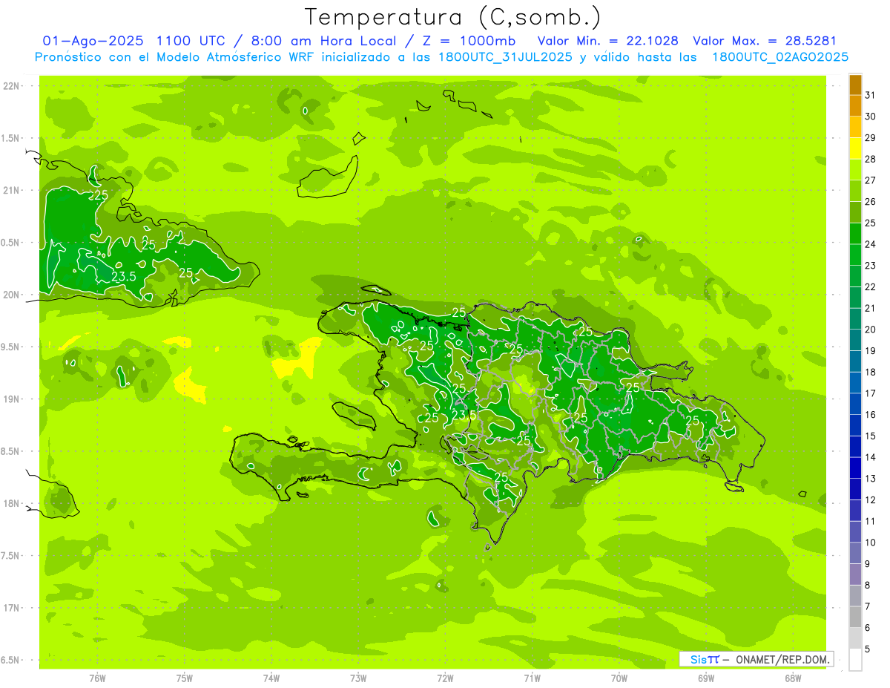
Task: Click the orange legend swatch between 30 and 31
Action: point(855,105)
